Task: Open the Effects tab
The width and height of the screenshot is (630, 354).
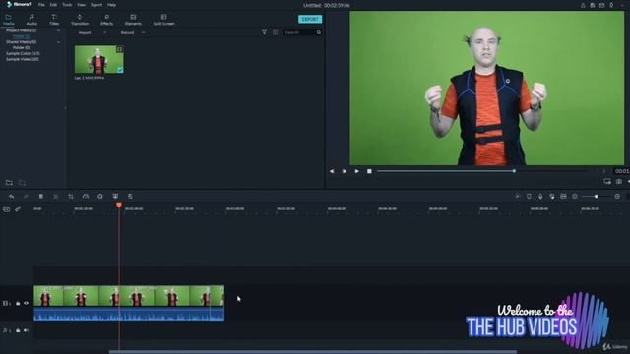Action: 106,20
